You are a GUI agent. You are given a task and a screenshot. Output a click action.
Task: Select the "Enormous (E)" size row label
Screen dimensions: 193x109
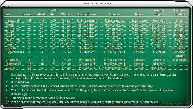(13, 64)
